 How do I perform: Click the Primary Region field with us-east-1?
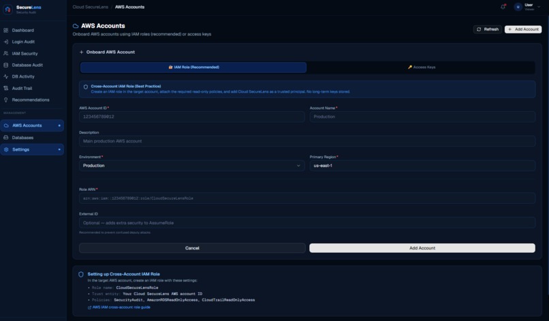coord(422,166)
